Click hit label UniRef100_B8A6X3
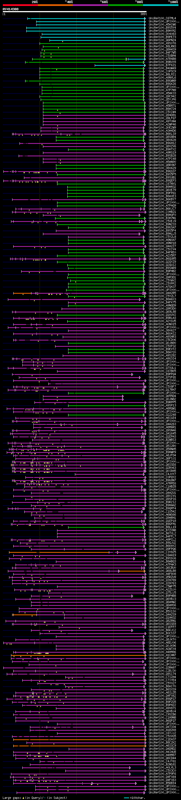181x800 pixels. pos(162,299)
